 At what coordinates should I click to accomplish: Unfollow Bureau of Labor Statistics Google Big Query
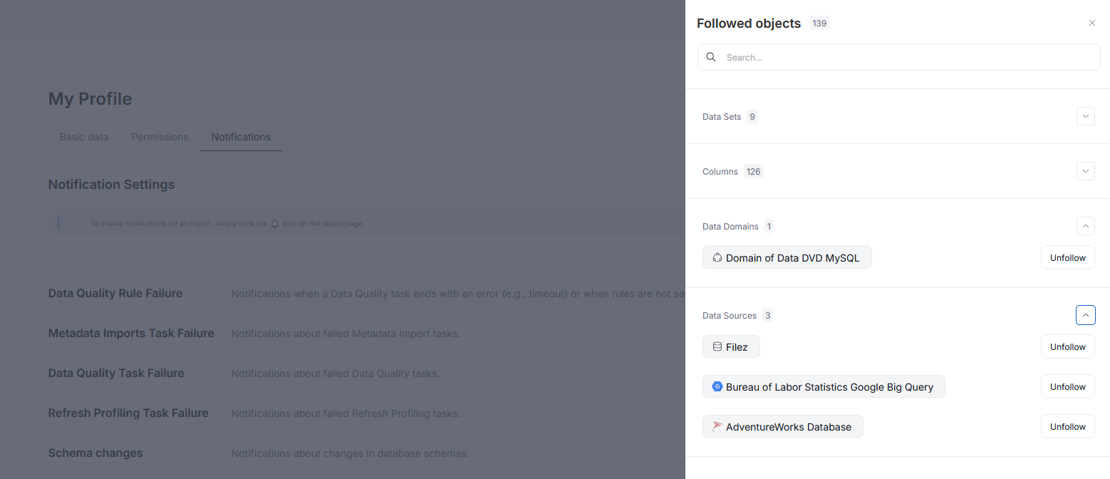(x=1067, y=386)
